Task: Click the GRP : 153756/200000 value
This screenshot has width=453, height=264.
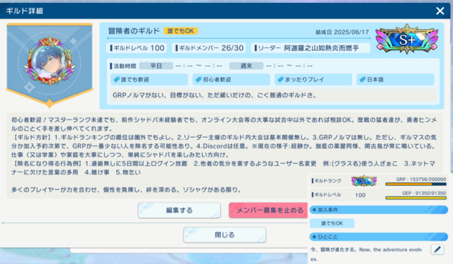Action: click(x=421, y=179)
